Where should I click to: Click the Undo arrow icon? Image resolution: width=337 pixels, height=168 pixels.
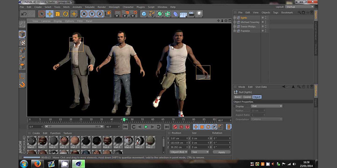pos(24,14)
